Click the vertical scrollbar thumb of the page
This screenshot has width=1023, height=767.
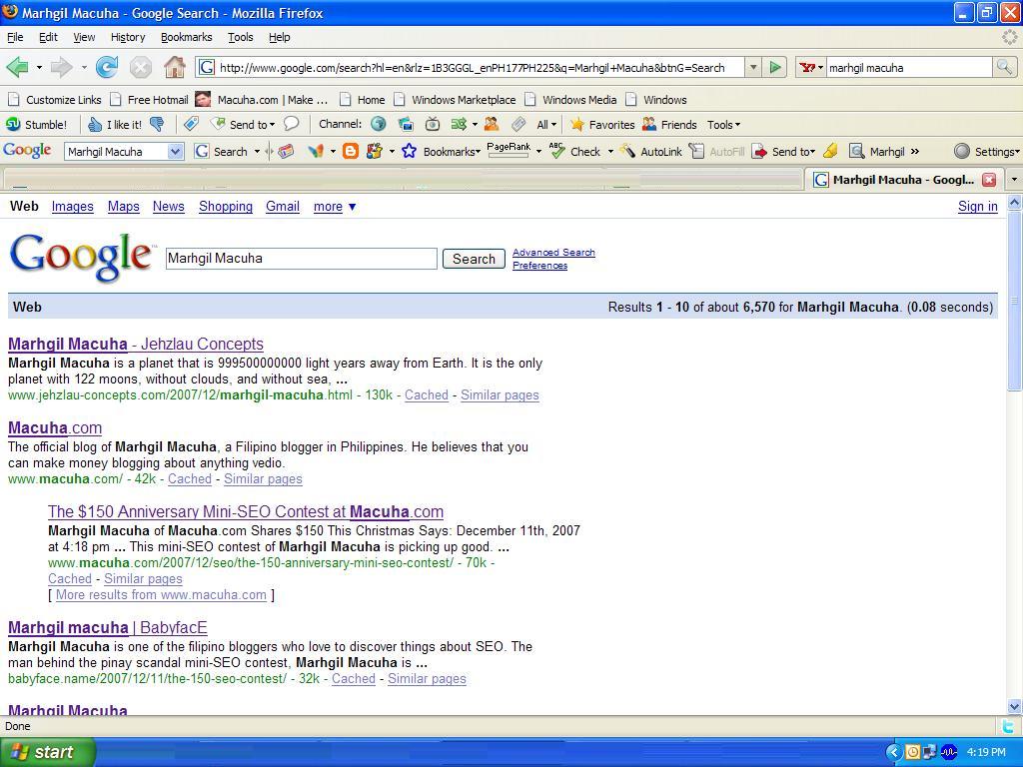click(x=1014, y=300)
